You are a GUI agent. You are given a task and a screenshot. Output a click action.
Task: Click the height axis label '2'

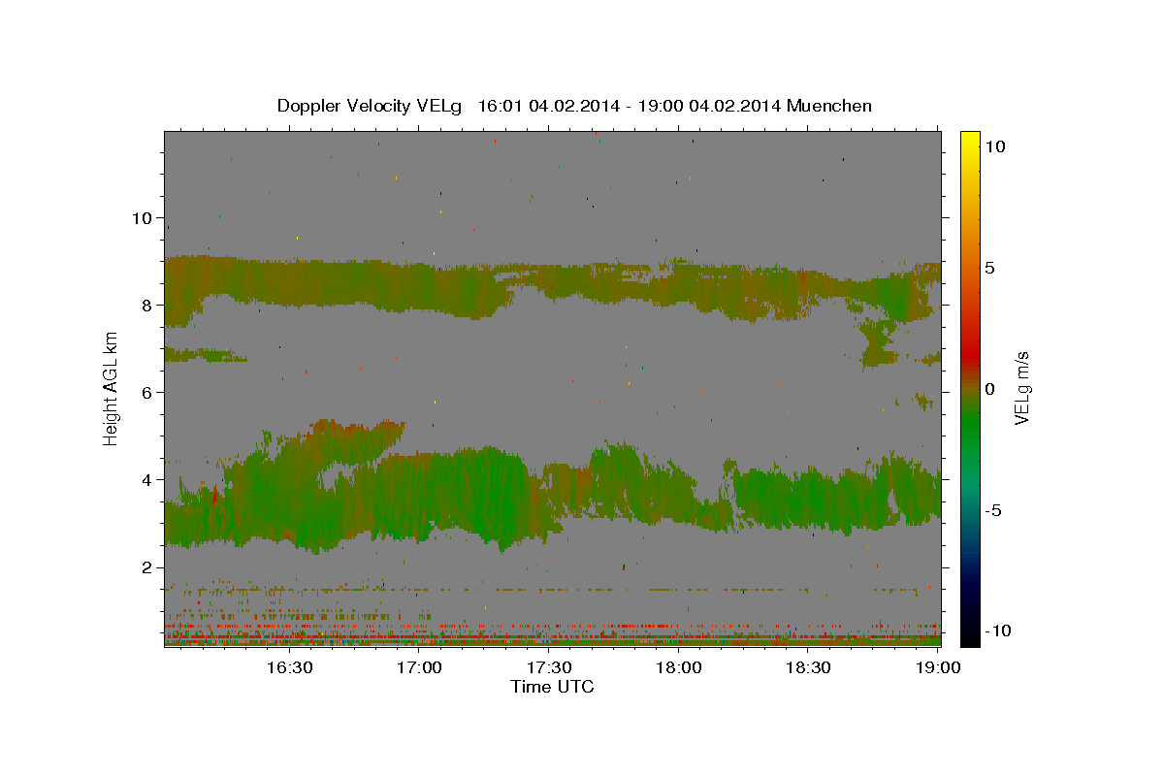tap(145, 567)
